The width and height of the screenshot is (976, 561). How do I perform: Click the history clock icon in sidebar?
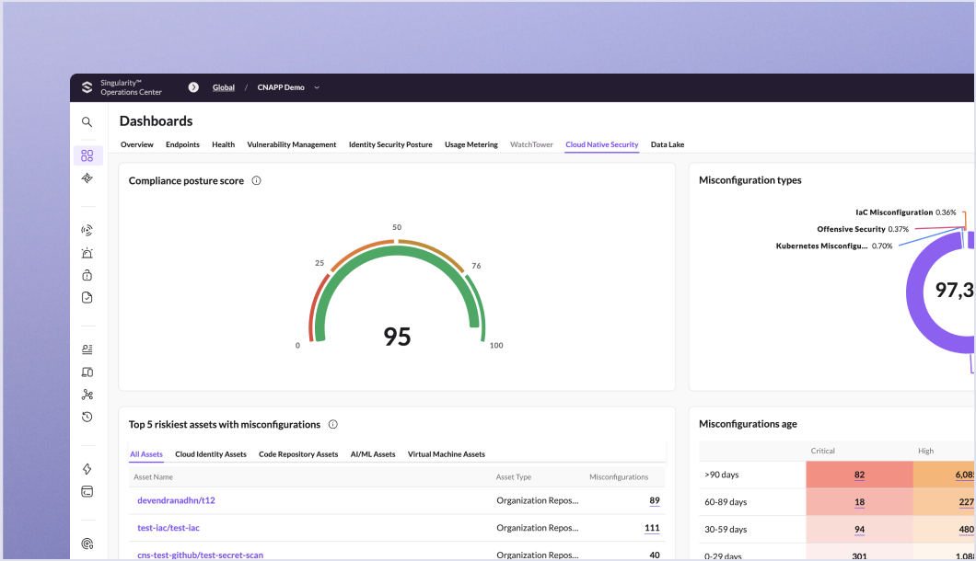87,417
